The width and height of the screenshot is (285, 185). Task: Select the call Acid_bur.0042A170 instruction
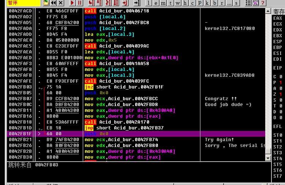[117, 122]
